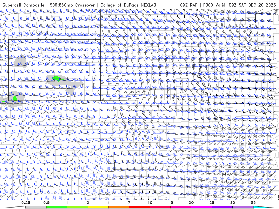This screenshot has height=209, width=279.
Task: Click the "25" colorbar tick label
Action: [x=212, y=203]
